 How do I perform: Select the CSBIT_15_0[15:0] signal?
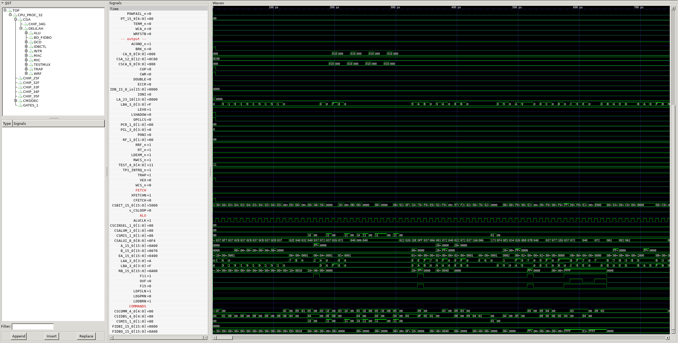point(158,205)
